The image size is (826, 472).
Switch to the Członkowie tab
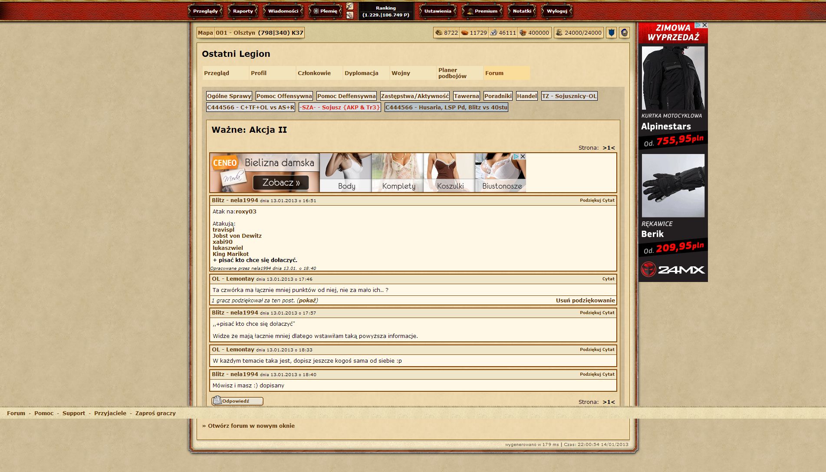pyautogui.click(x=314, y=73)
